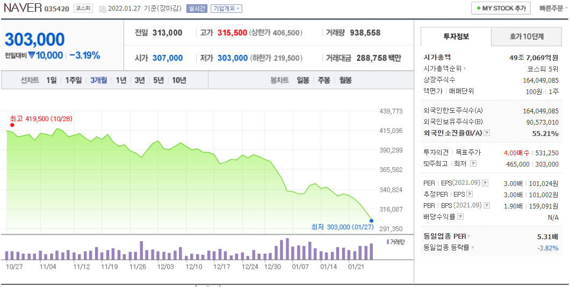Select the 5년 line chart period
The width and height of the screenshot is (570, 287).
(158, 81)
